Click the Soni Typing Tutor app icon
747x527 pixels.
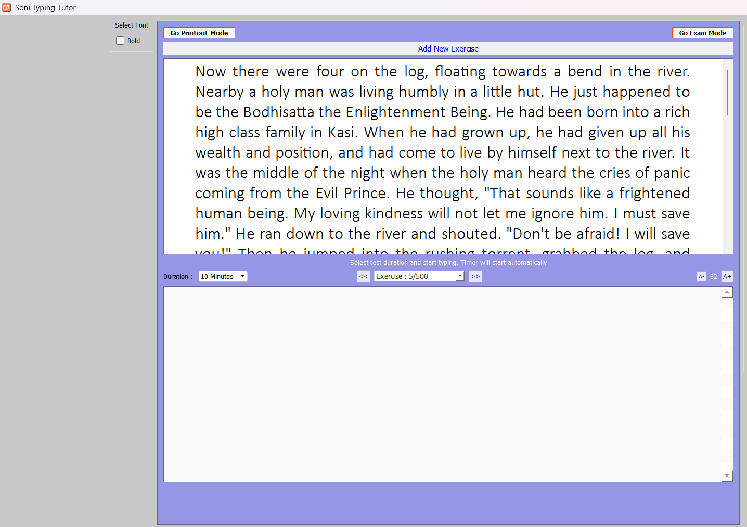[6, 7]
